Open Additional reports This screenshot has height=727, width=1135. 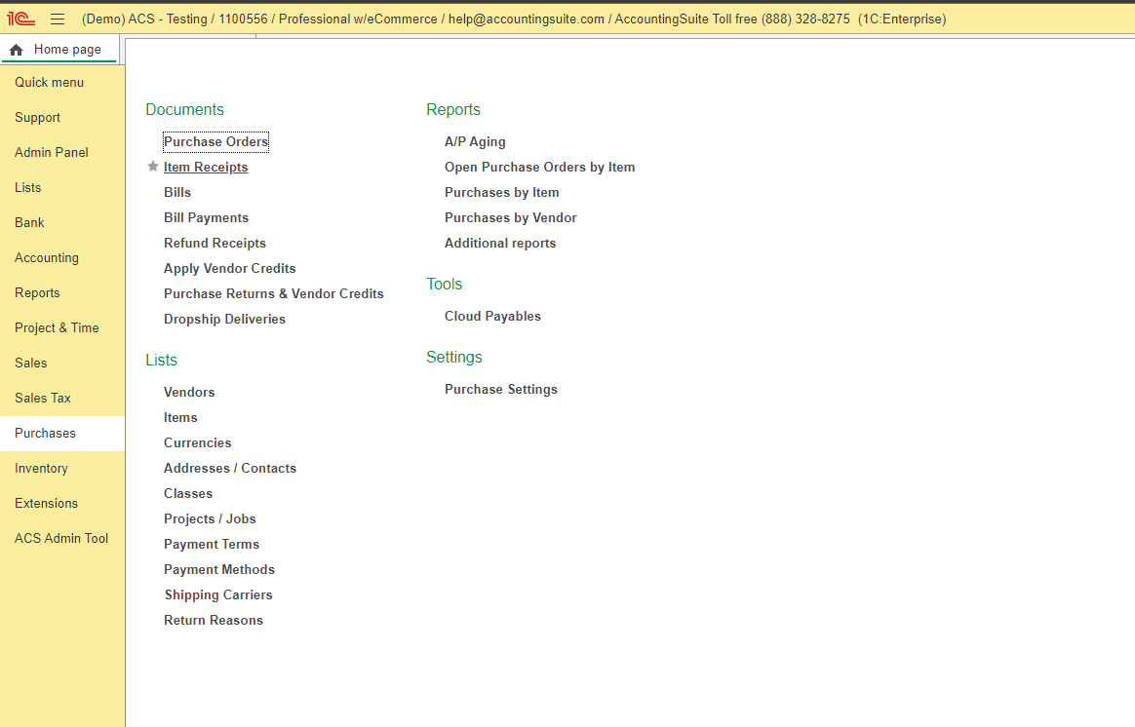[500, 243]
